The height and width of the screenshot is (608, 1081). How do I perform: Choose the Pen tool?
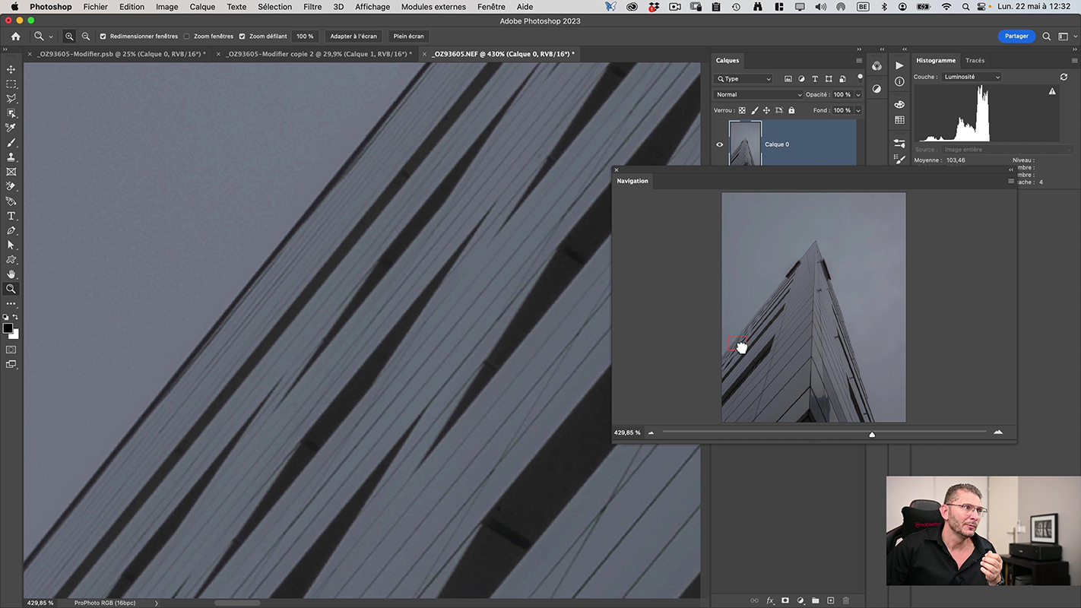tap(11, 230)
